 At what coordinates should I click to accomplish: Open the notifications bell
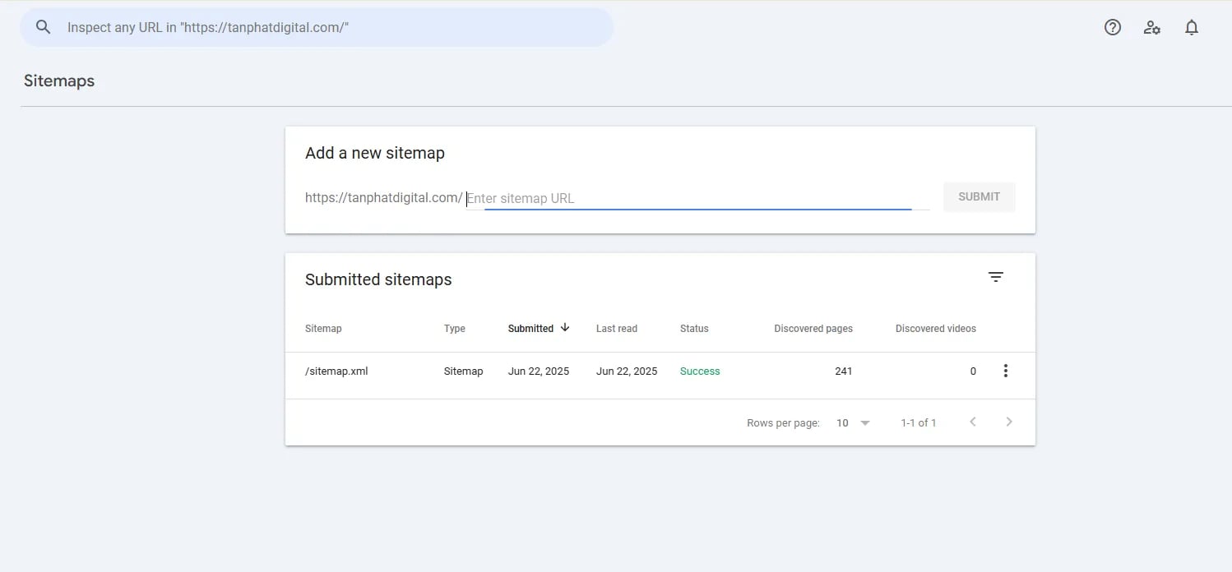1191,27
